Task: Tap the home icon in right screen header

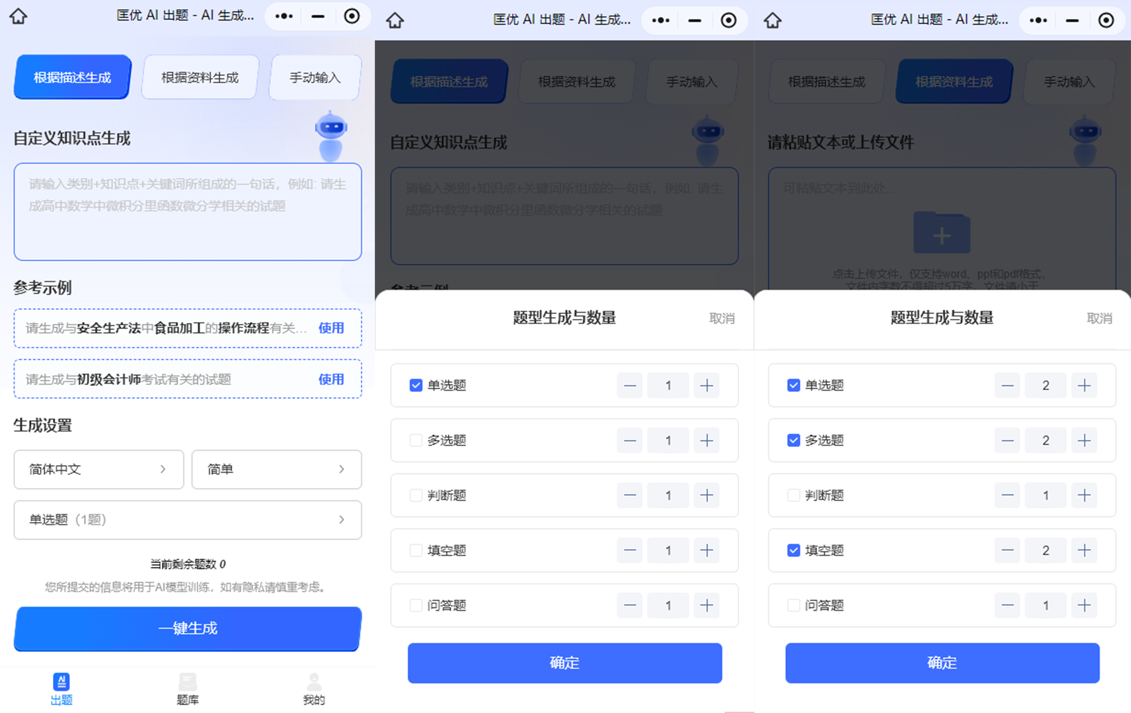Action: point(773,20)
